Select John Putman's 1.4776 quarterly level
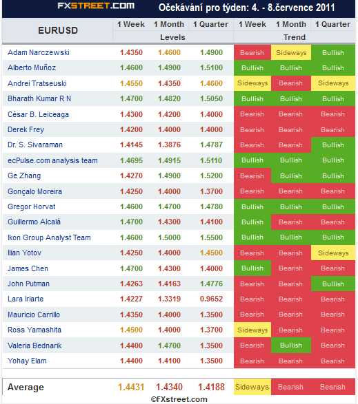Image resolution: width=358 pixels, height=404 pixels. (211, 284)
